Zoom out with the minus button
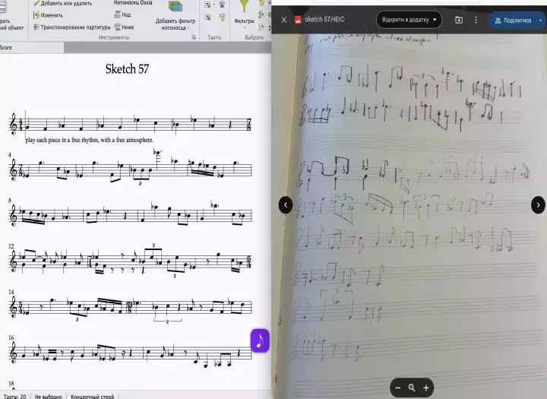Viewport: 547px width, 399px height. pyautogui.click(x=397, y=388)
